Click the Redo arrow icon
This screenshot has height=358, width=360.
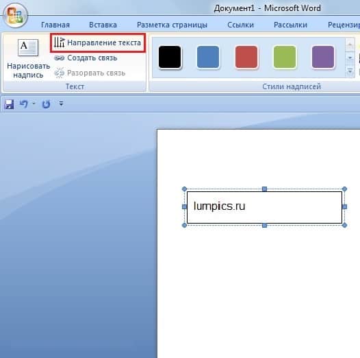tap(46, 104)
